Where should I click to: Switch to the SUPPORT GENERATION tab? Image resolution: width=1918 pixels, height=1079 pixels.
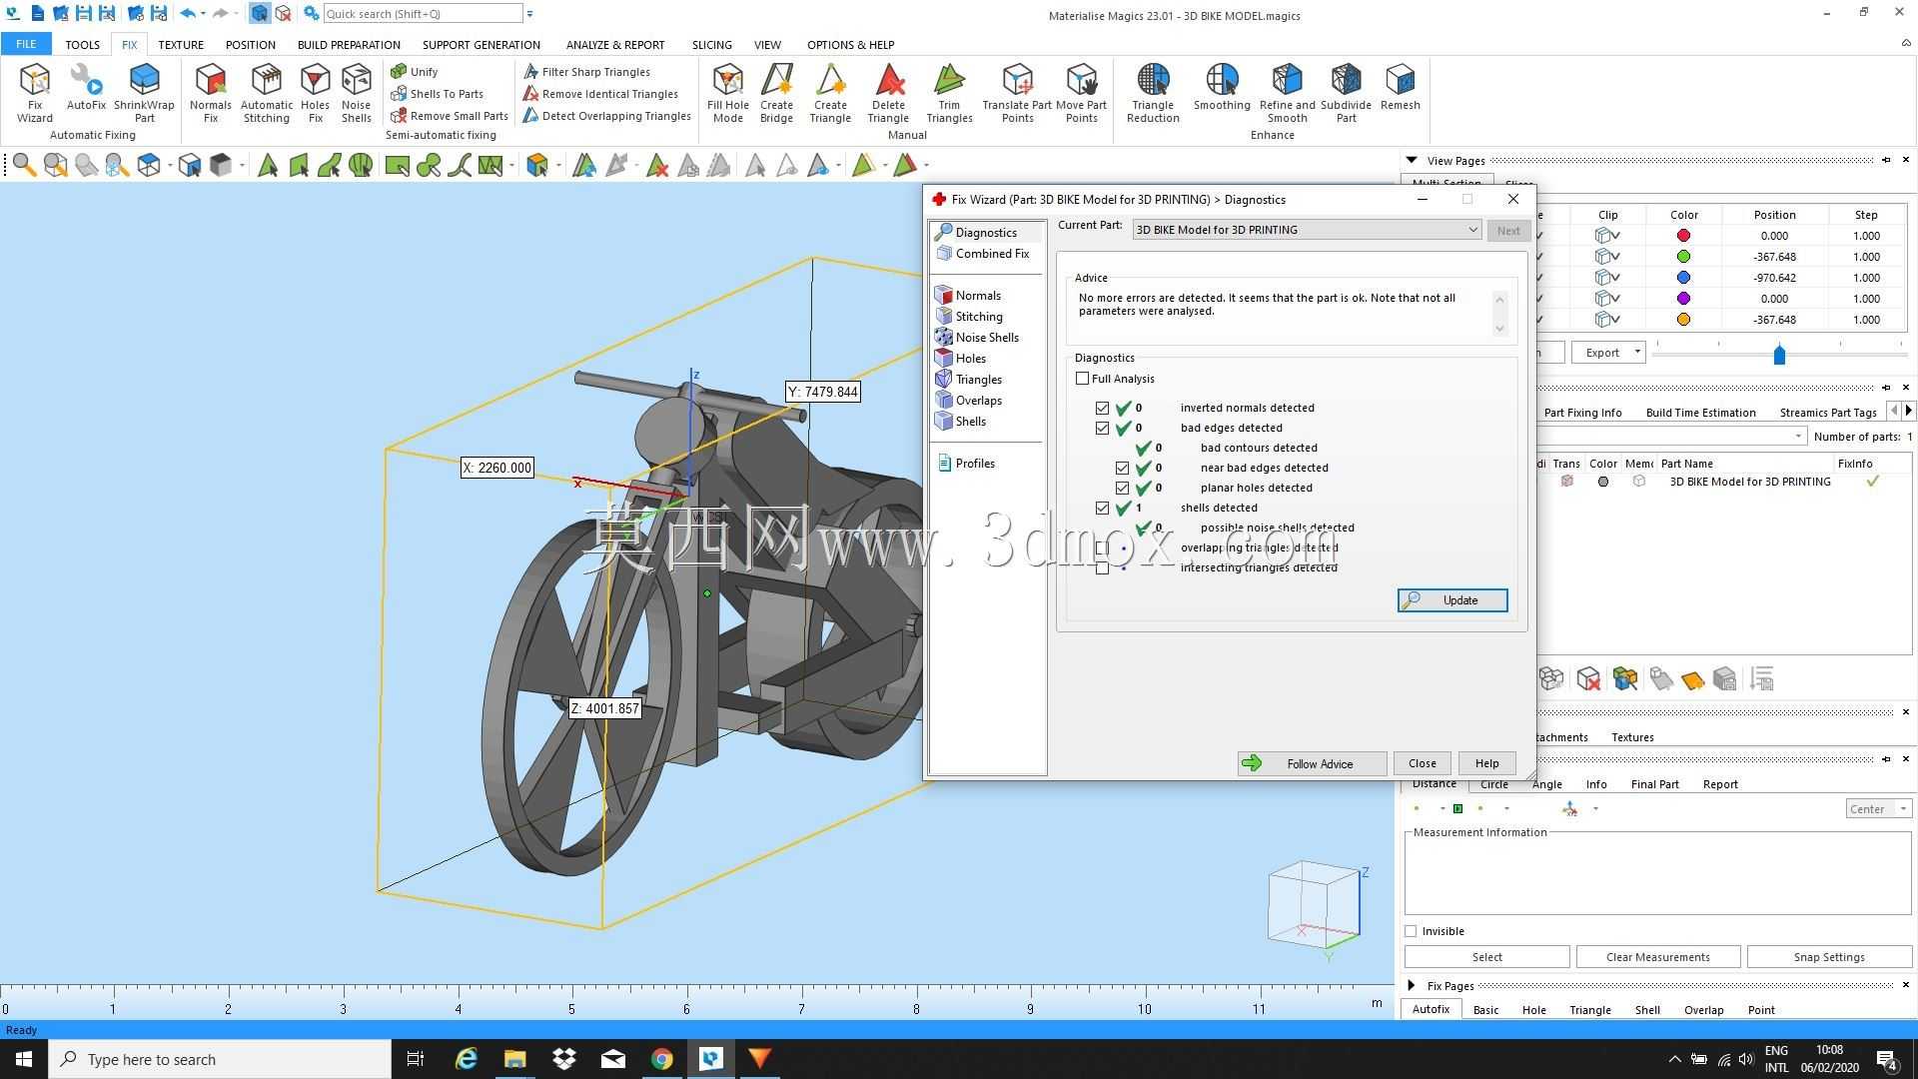(480, 45)
